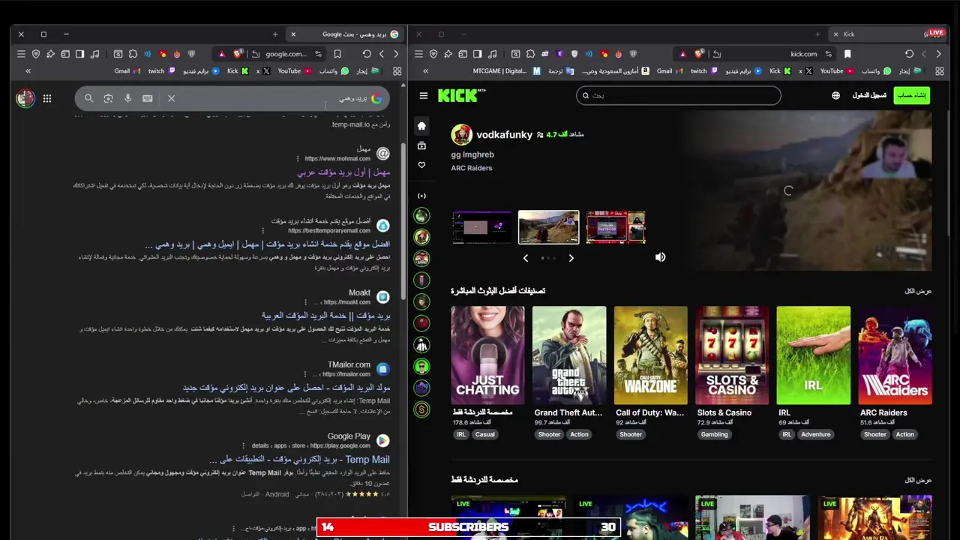Screen dimensions: 960x540
Task: Open Kick following heart icon
Action: tap(421, 165)
